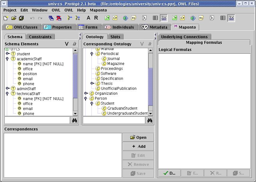The height and width of the screenshot is (182, 256).
Task: Collapse the Person class node
Action: [x=86, y=98]
